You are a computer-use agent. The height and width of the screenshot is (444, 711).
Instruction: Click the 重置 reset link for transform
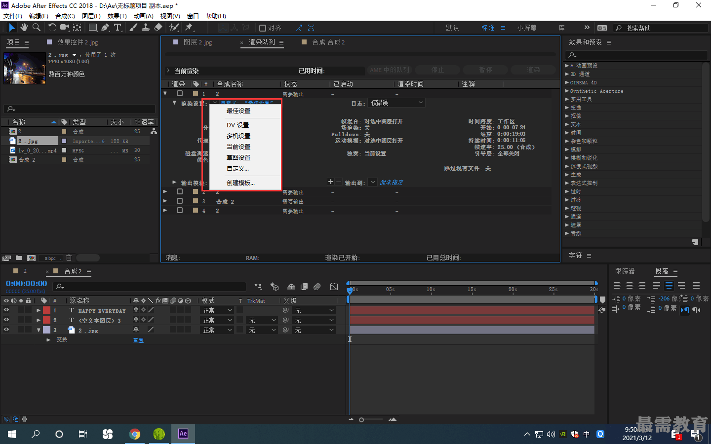pos(138,340)
